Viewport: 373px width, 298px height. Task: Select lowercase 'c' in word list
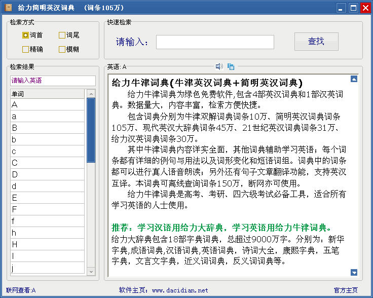47,151
